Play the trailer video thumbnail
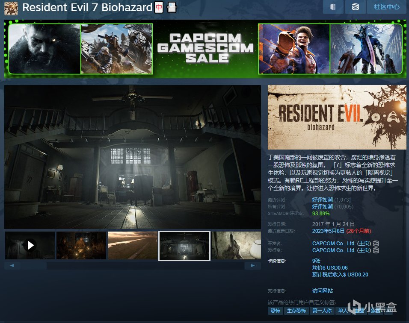 tap(30, 245)
